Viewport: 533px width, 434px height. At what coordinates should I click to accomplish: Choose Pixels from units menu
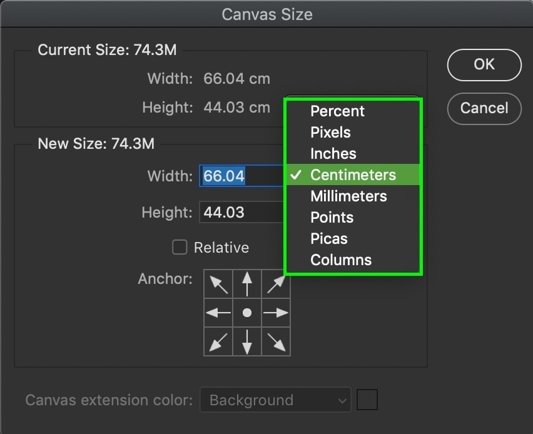click(x=353, y=132)
